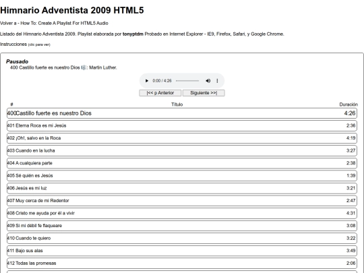Image resolution: width=364 pixels, height=273 pixels.
Task: Click the 3:49 duration value
Action: (x=351, y=251)
